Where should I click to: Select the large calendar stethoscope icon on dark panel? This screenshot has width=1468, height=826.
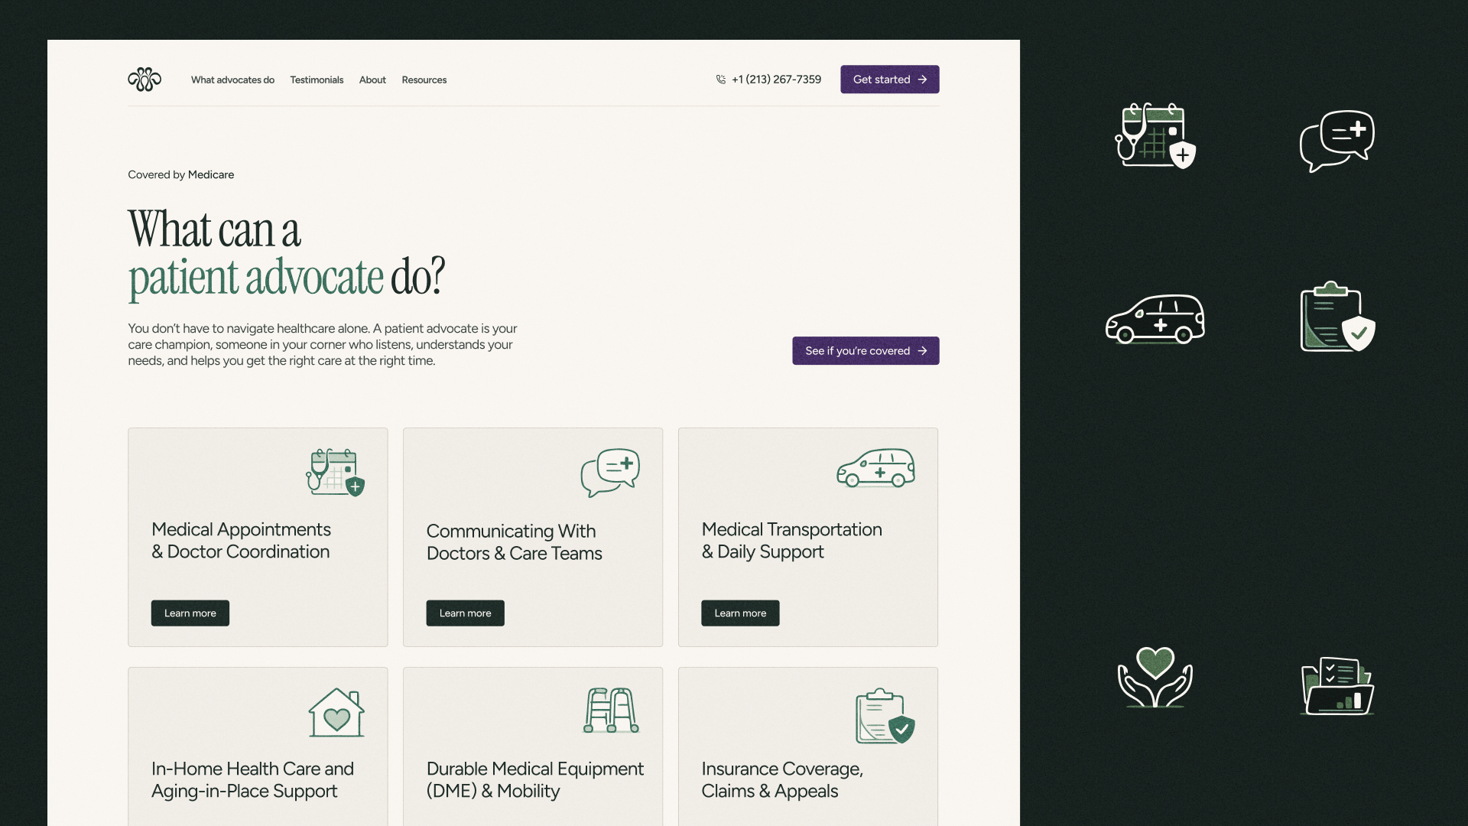(x=1155, y=135)
